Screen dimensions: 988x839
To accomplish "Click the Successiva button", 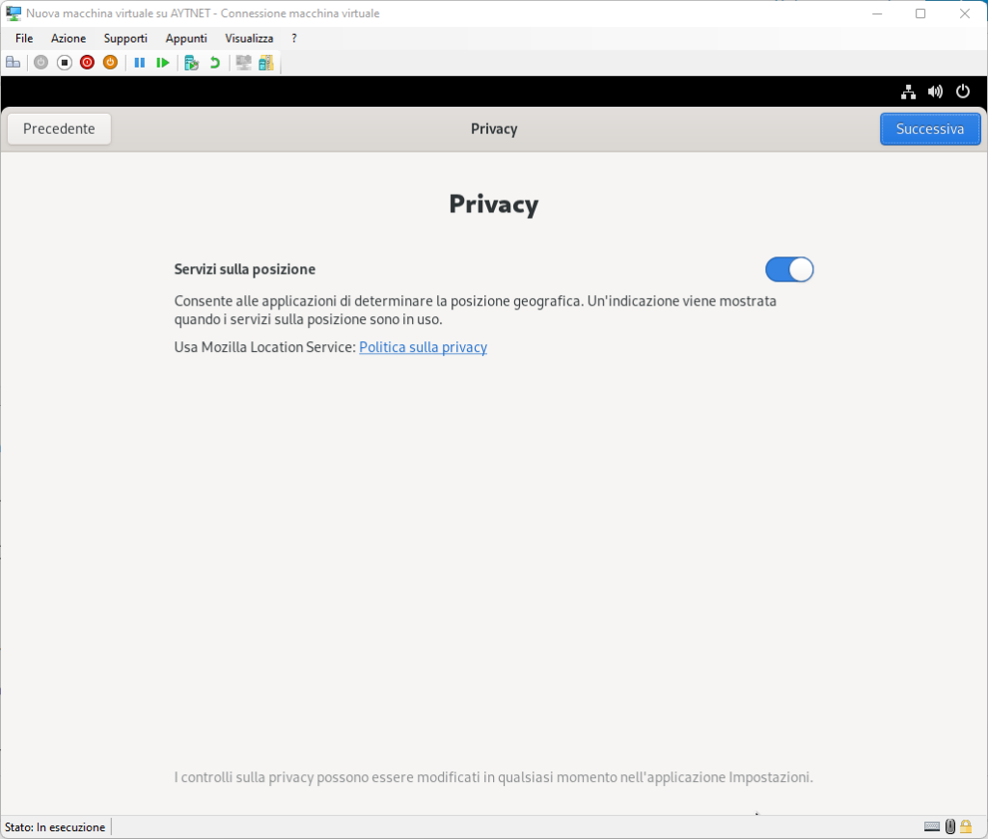I will (x=930, y=129).
